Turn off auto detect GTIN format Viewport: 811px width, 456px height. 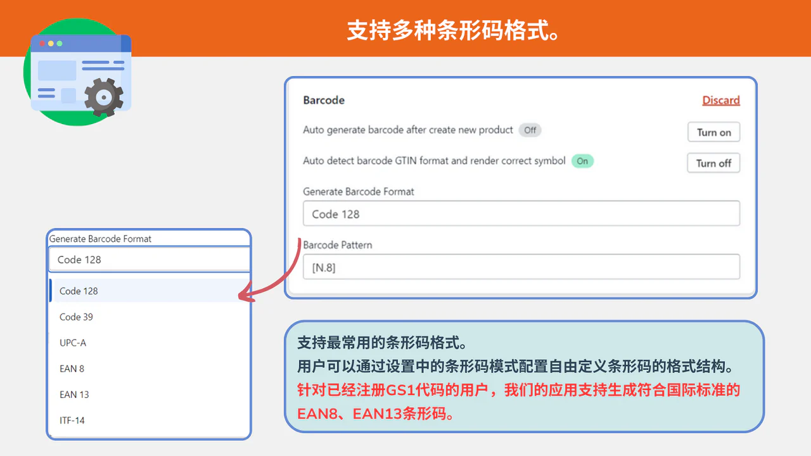pos(714,163)
